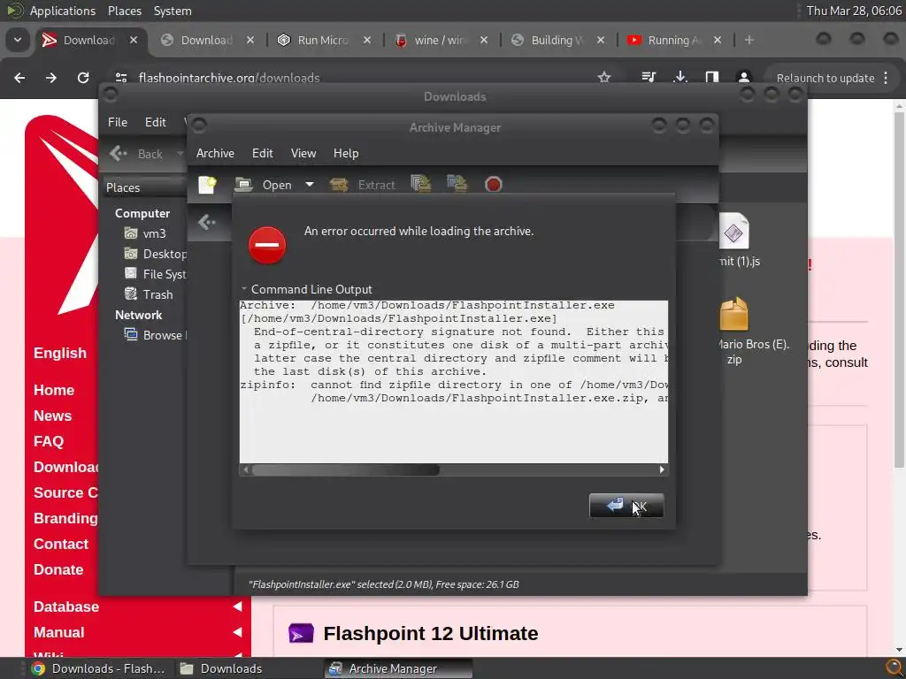Select Desktop in Places sidebar
This screenshot has height=679, width=906.
[x=156, y=254]
